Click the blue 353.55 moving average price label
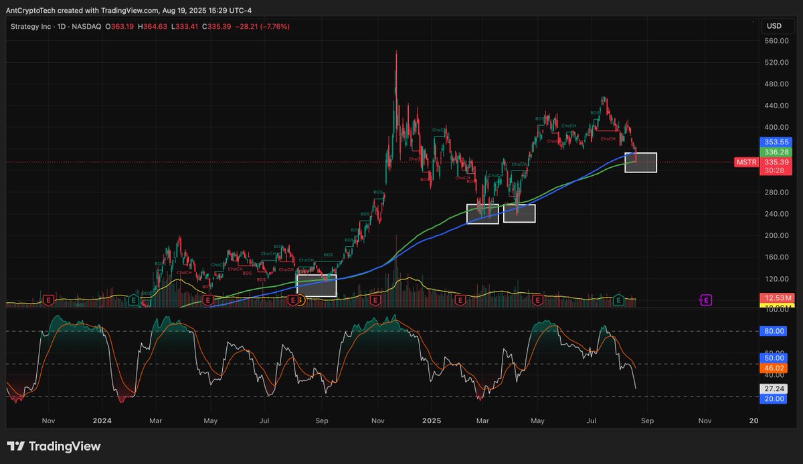803x464 pixels. (x=777, y=142)
